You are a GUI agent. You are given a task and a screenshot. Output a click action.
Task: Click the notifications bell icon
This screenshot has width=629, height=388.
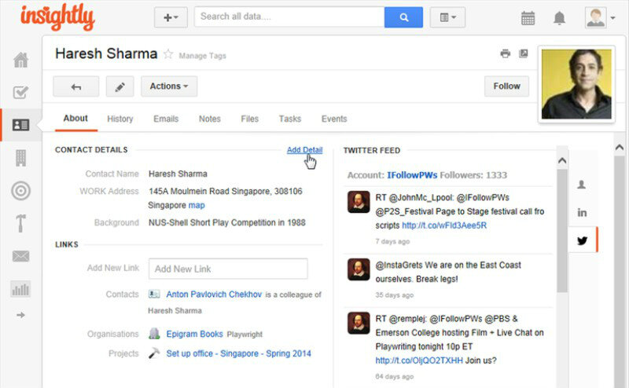point(560,18)
